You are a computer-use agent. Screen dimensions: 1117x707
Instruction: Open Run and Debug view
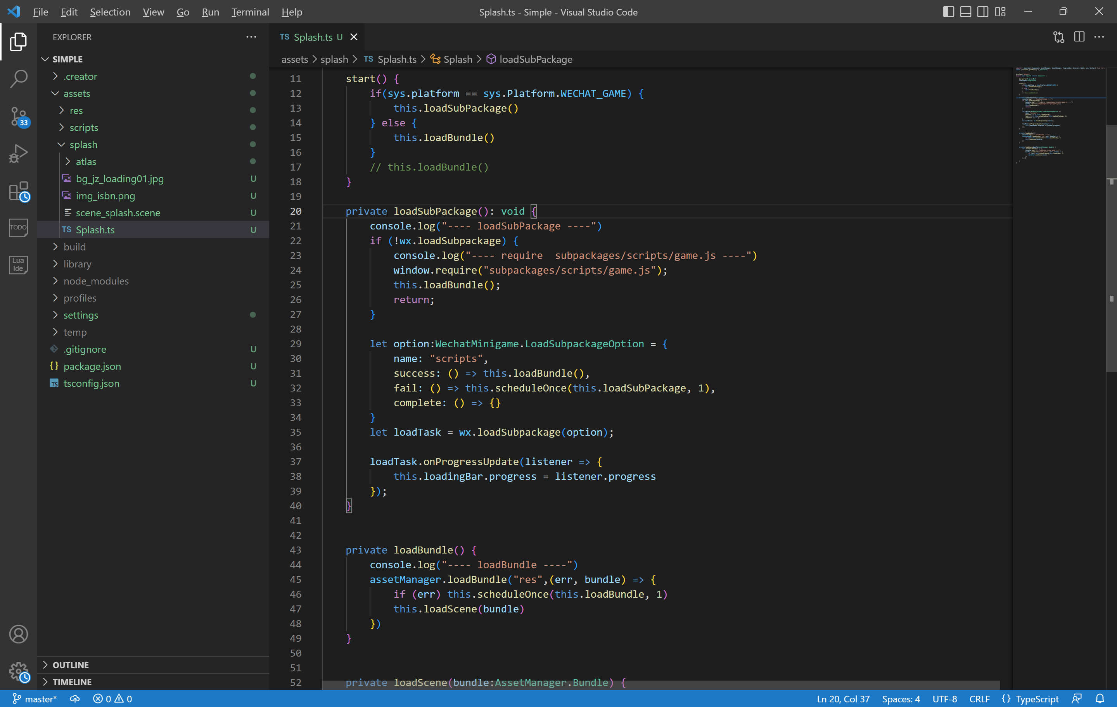pyautogui.click(x=19, y=153)
